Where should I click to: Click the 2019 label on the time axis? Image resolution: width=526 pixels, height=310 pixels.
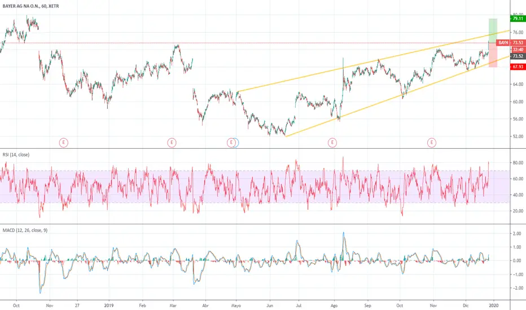point(109,305)
